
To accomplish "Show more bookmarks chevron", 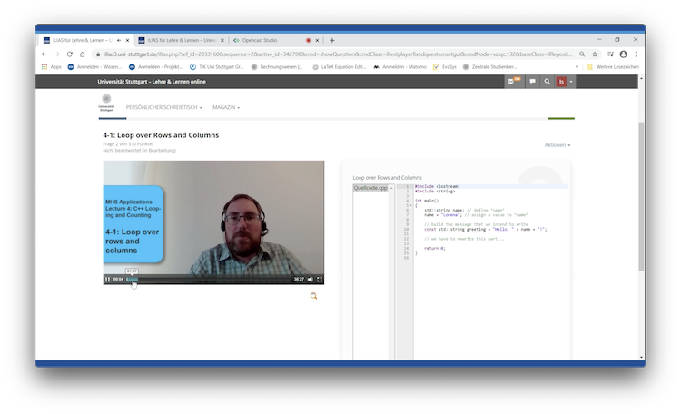I will pyautogui.click(x=577, y=67).
